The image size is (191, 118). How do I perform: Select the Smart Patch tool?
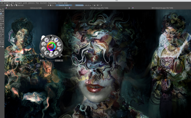(x=3, y=30)
